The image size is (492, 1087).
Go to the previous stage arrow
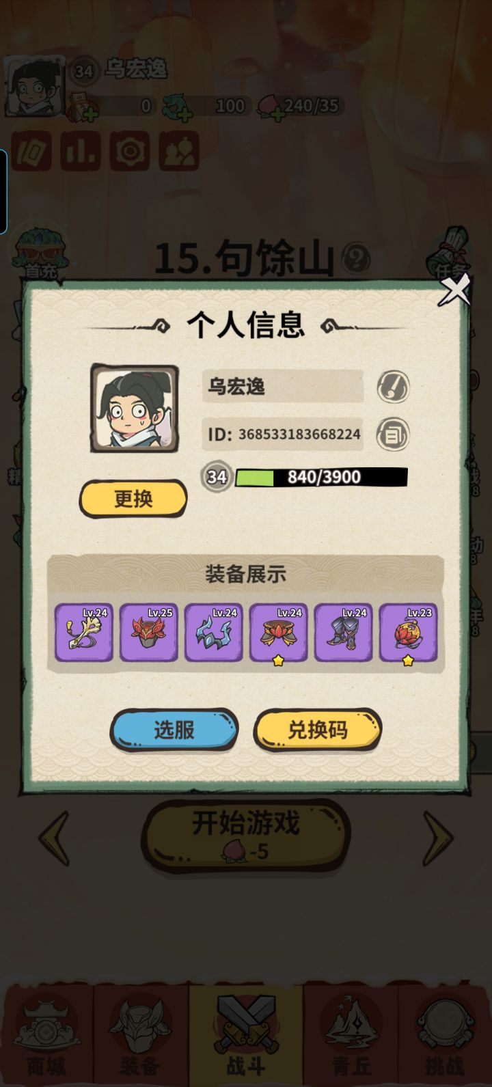(53, 838)
